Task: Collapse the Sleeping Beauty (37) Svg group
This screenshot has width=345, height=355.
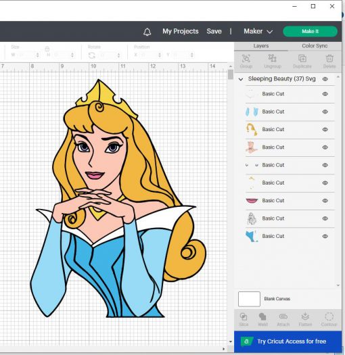Action: coord(241,79)
